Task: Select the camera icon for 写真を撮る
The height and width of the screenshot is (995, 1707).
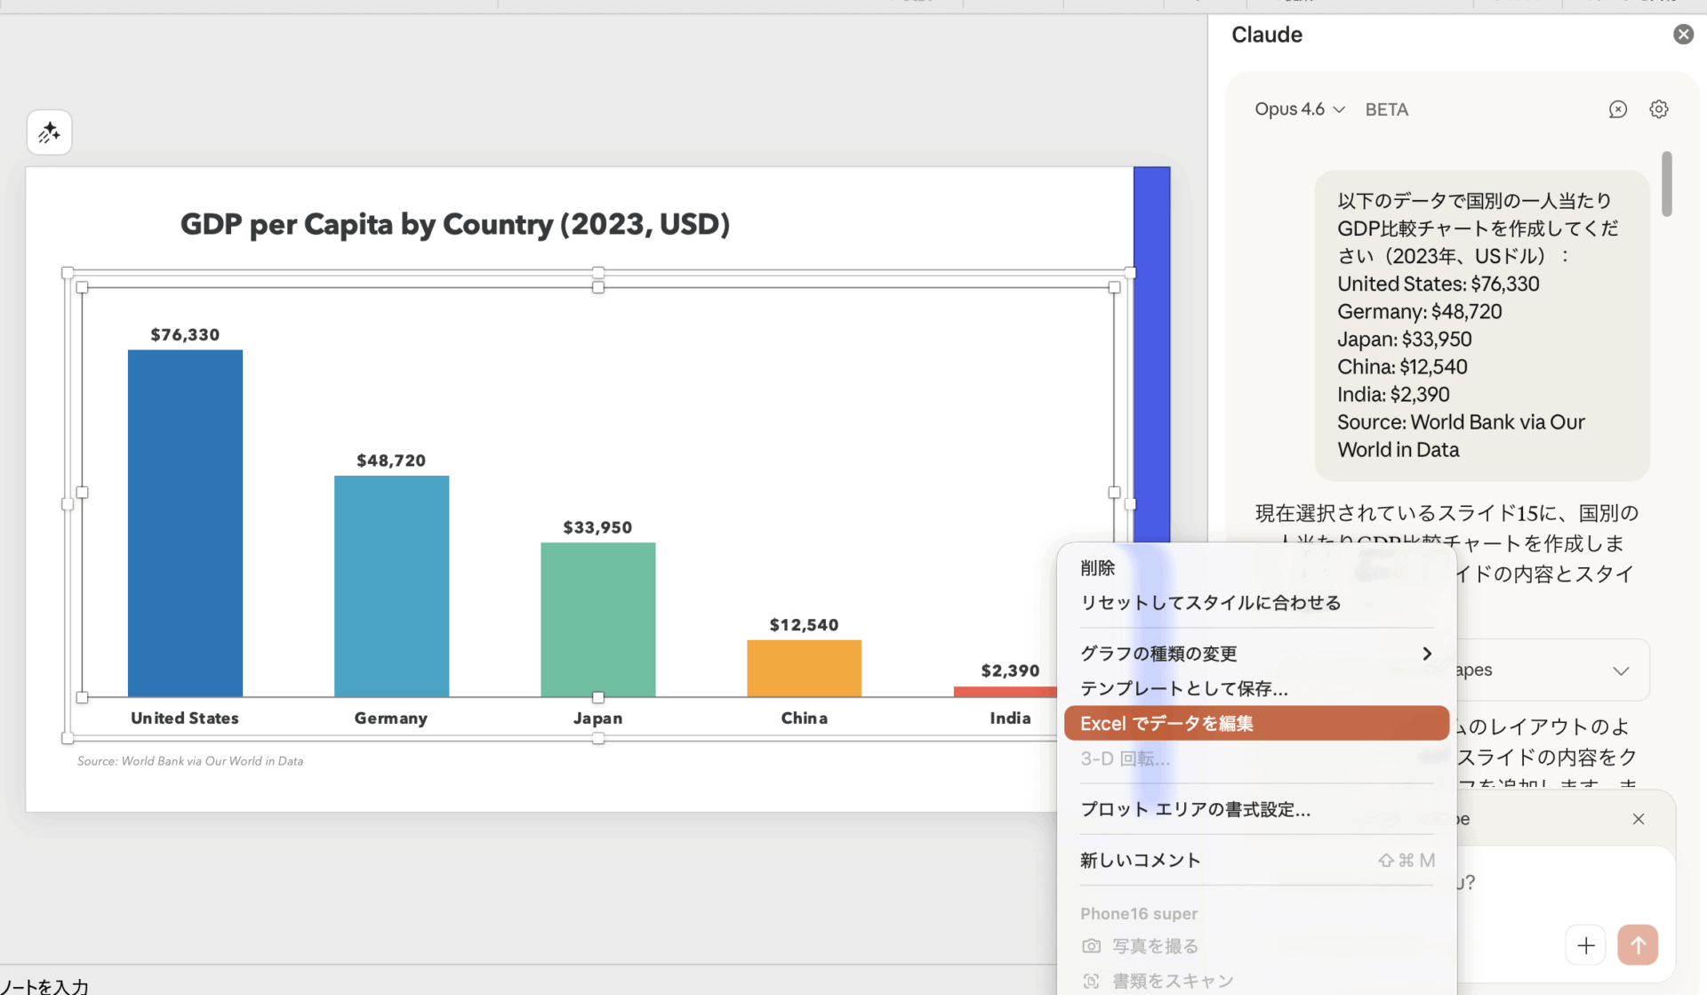Action: [1091, 946]
